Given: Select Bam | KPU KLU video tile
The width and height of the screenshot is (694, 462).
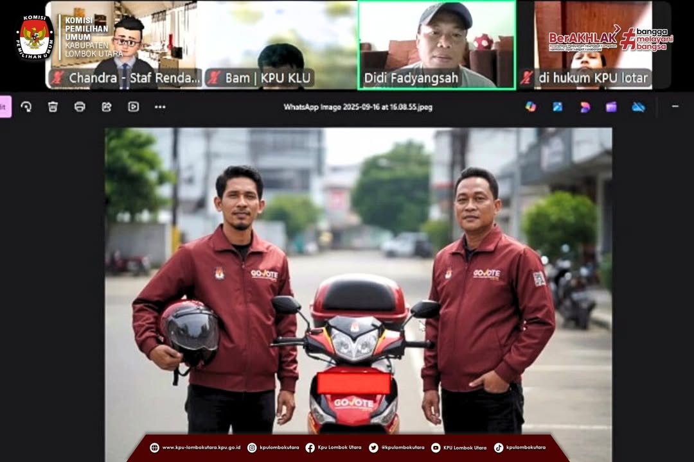Looking at the screenshot, I should click(x=280, y=45).
